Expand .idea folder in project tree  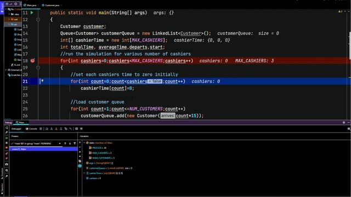pos(9,14)
